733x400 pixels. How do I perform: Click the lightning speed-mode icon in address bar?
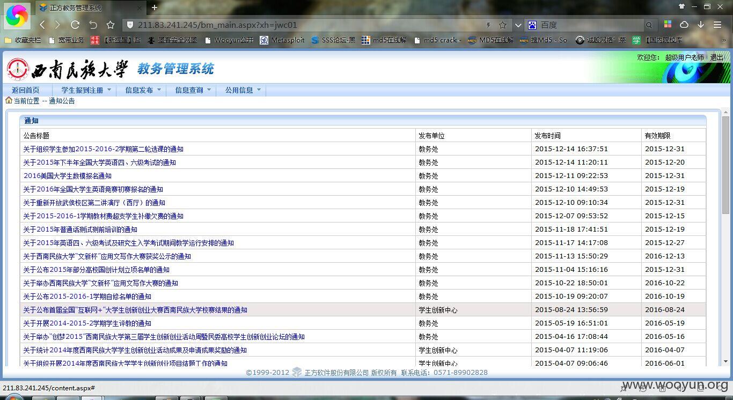488,25
